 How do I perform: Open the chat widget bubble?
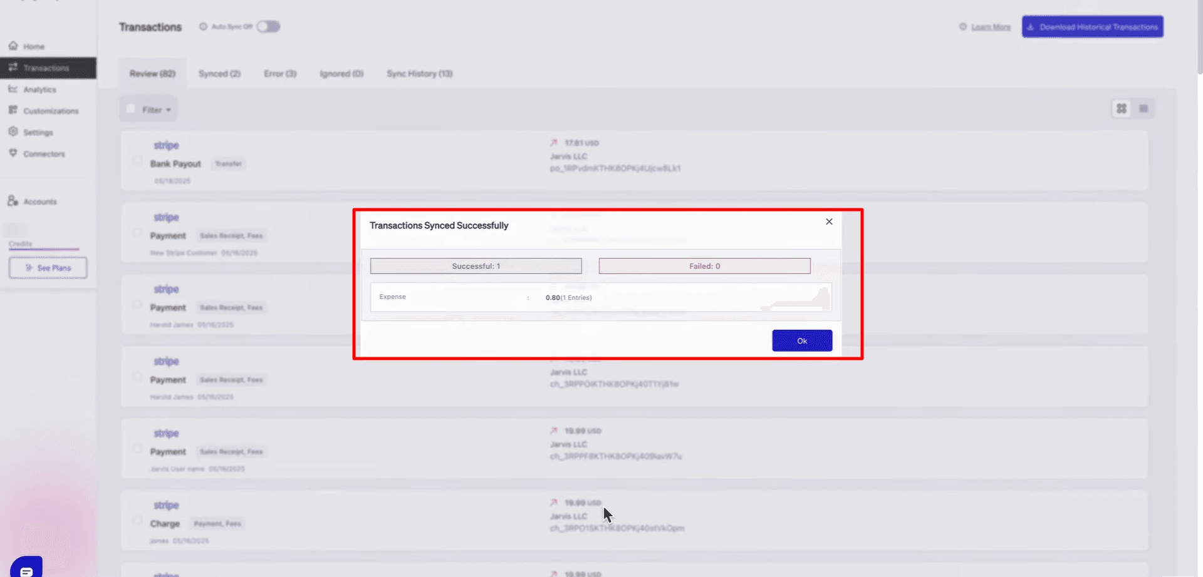(x=26, y=568)
